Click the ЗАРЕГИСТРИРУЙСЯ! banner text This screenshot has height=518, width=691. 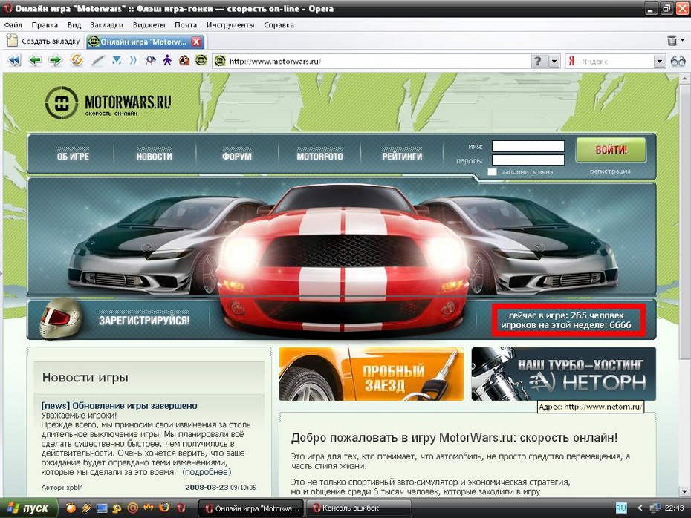[144, 320]
